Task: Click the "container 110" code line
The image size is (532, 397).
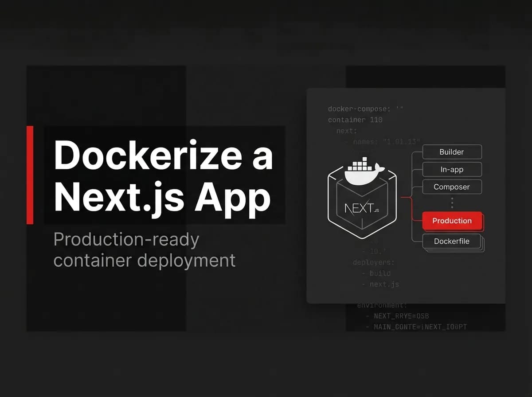Action: pyautogui.click(x=355, y=120)
